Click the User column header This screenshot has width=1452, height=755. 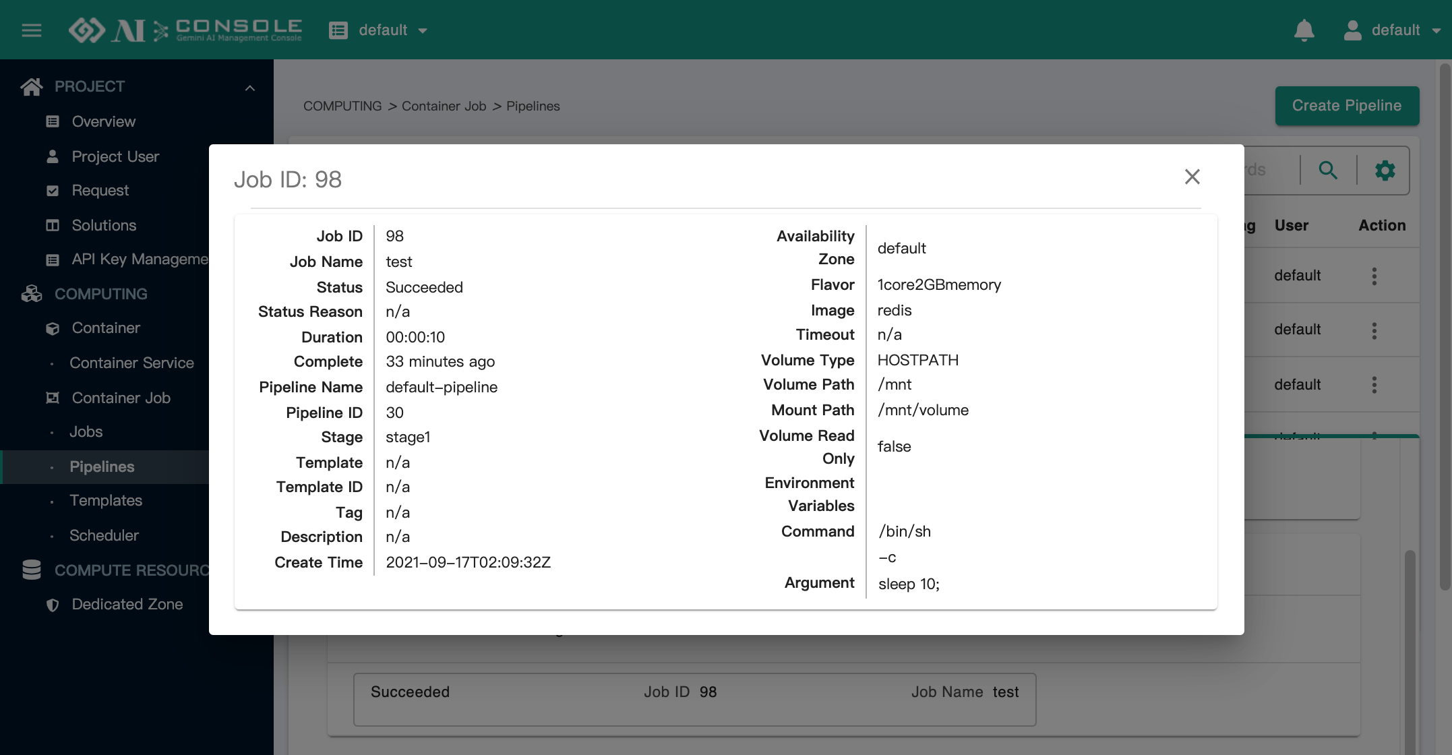coord(1292,225)
